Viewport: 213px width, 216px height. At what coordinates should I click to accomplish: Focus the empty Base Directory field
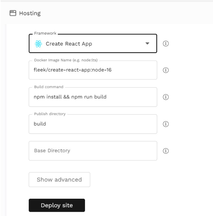[93, 151]
